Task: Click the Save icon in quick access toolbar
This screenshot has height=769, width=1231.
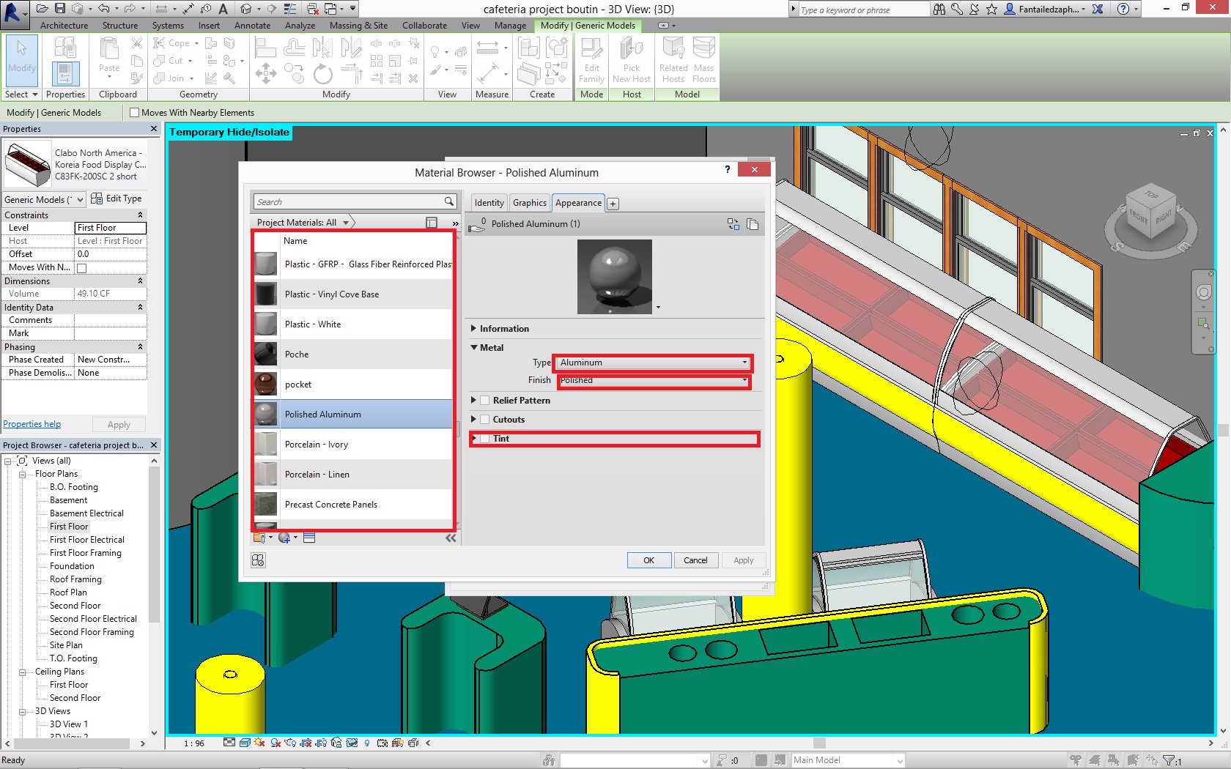Action: pyautogui.click(x=59, y=9)
